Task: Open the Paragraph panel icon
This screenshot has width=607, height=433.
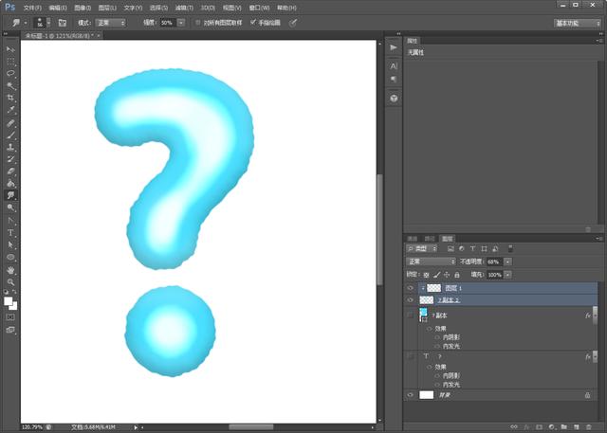Action: point(394,79)
